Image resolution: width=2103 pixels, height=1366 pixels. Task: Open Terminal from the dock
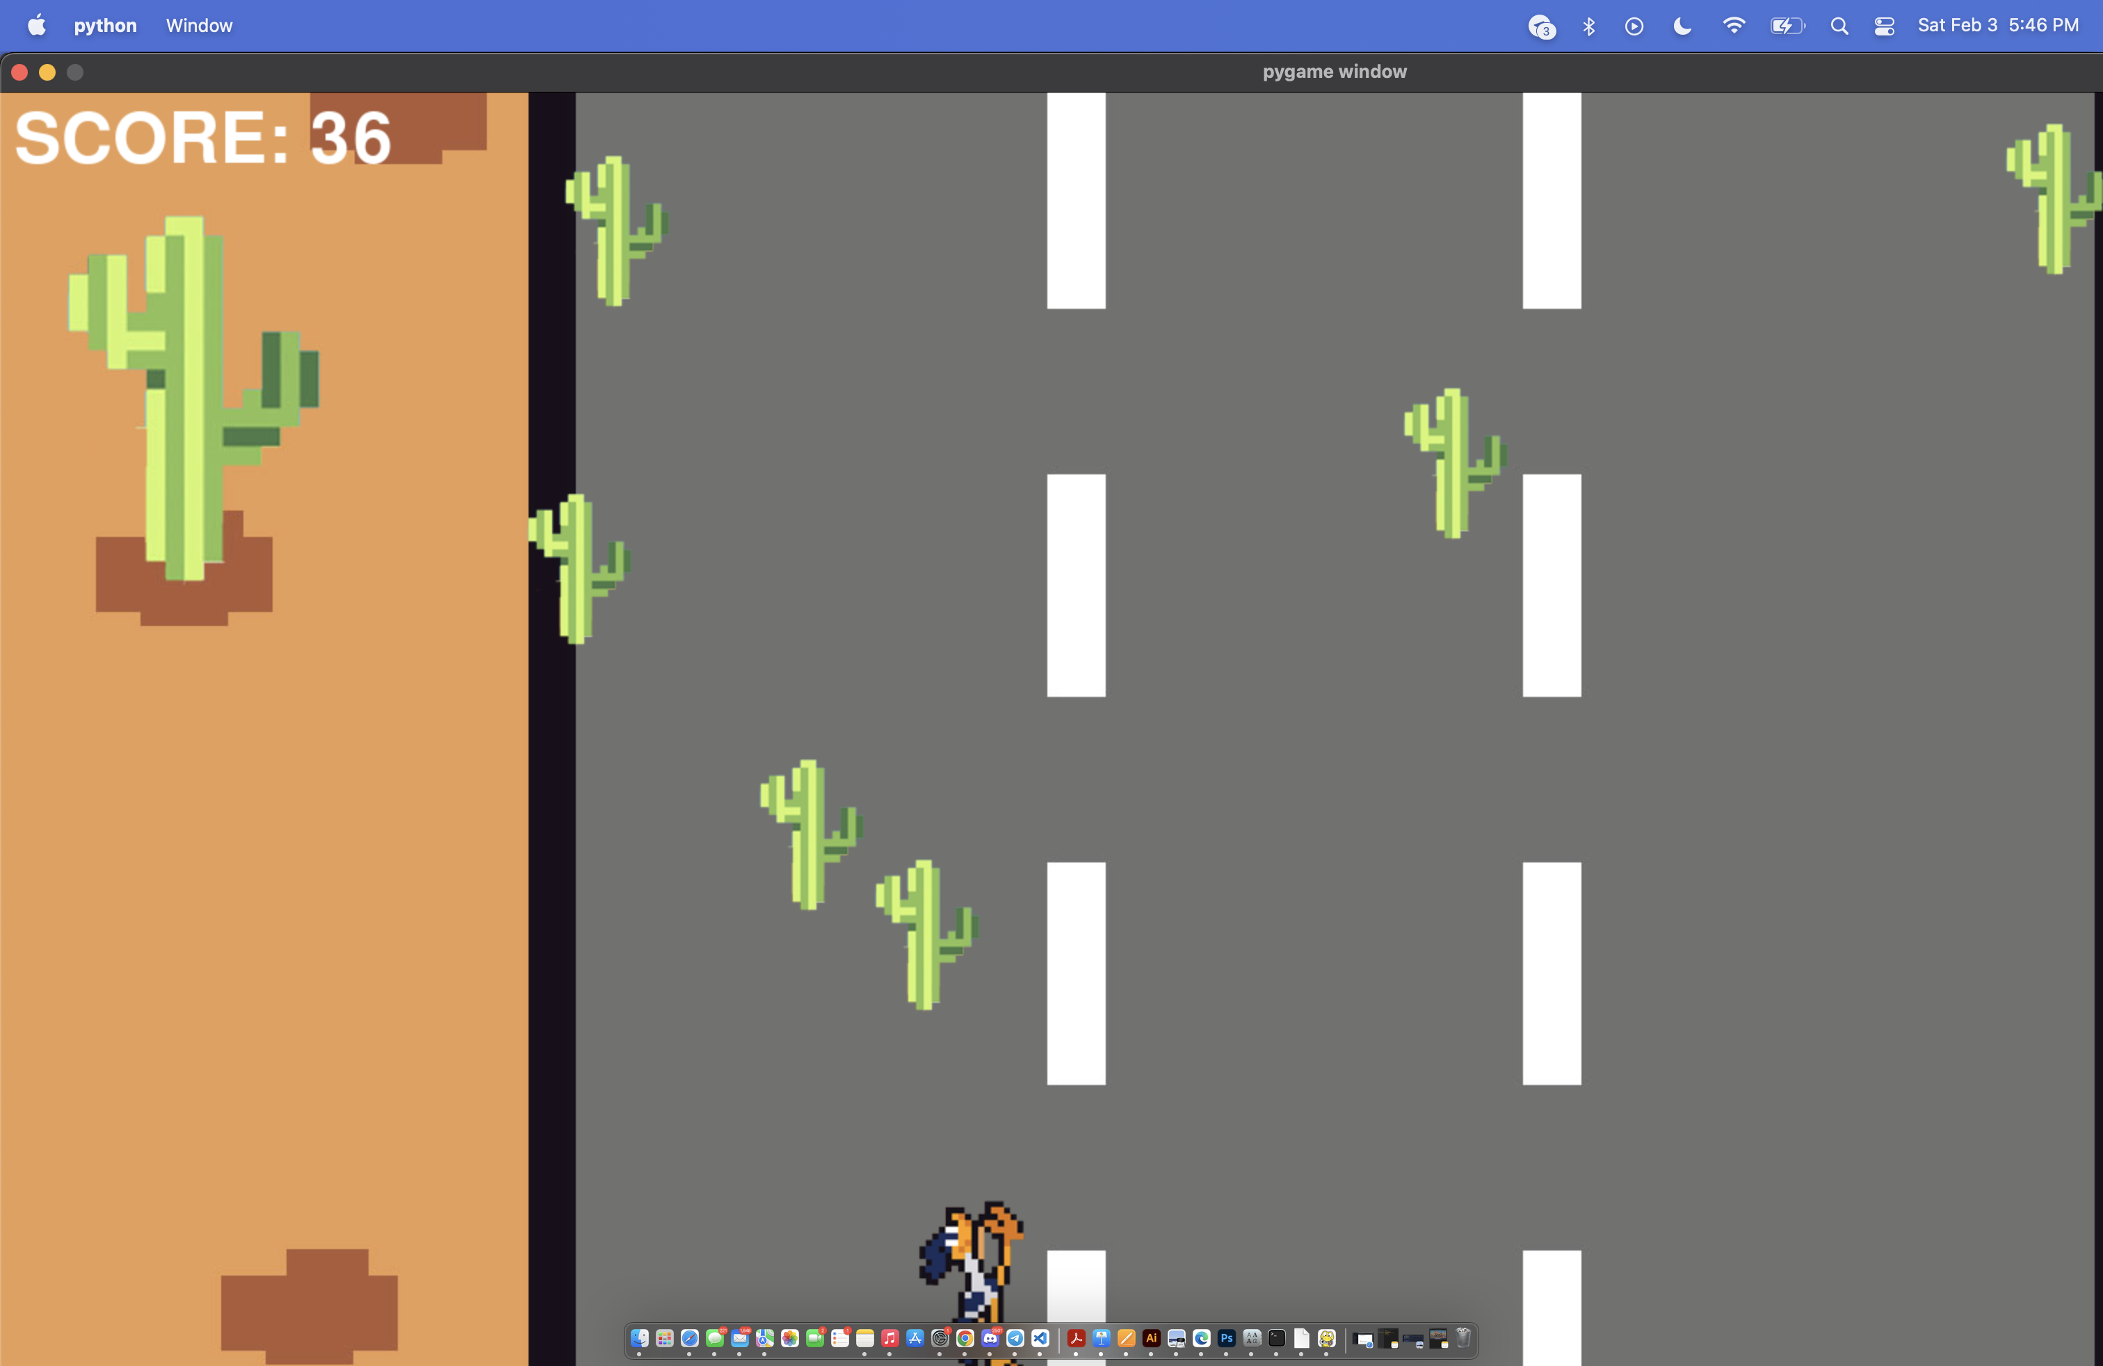click(x=1277, y=1339)
